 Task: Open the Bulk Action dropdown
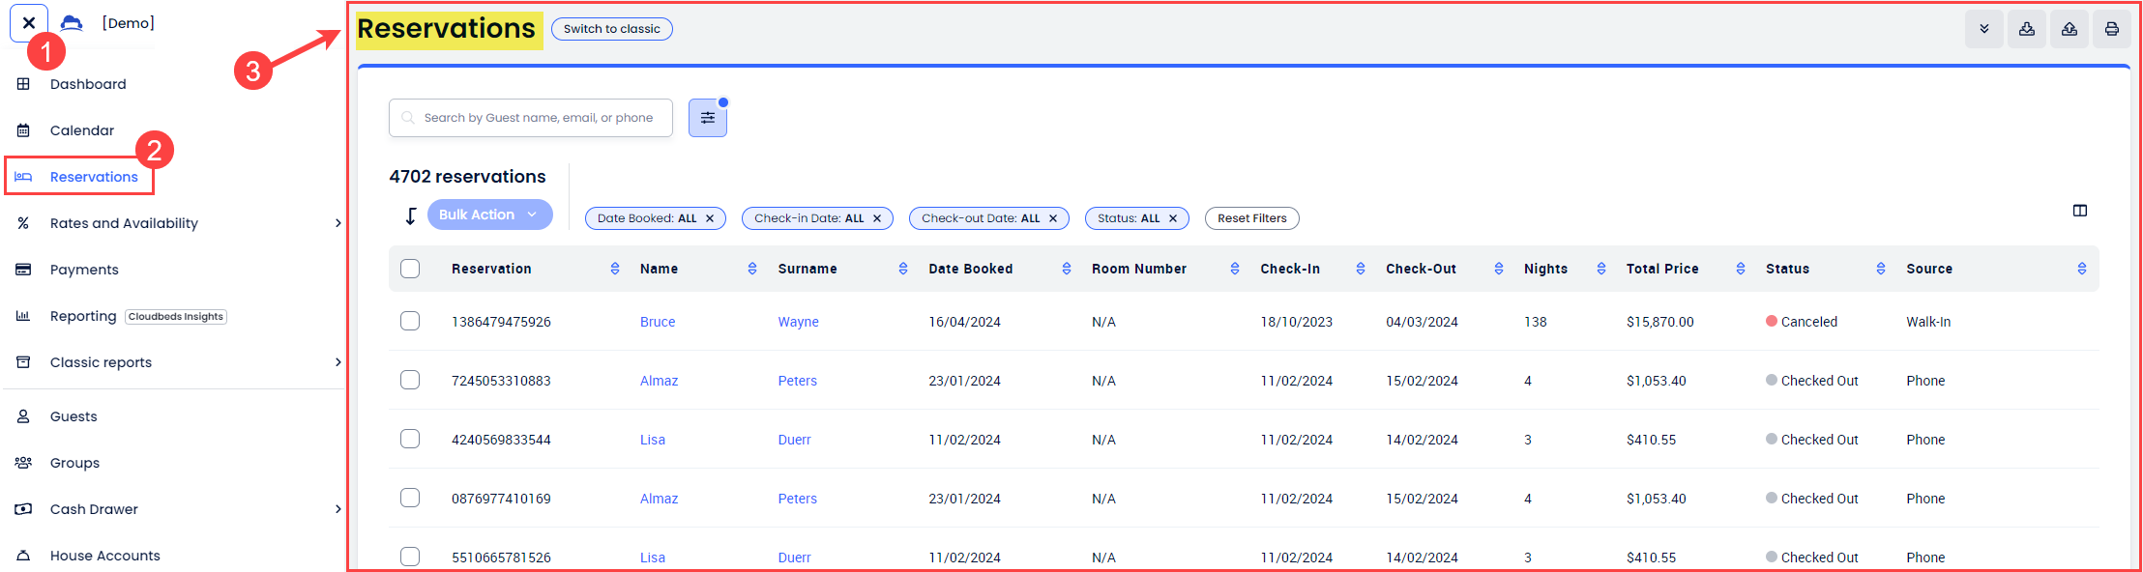click(489, 214)
